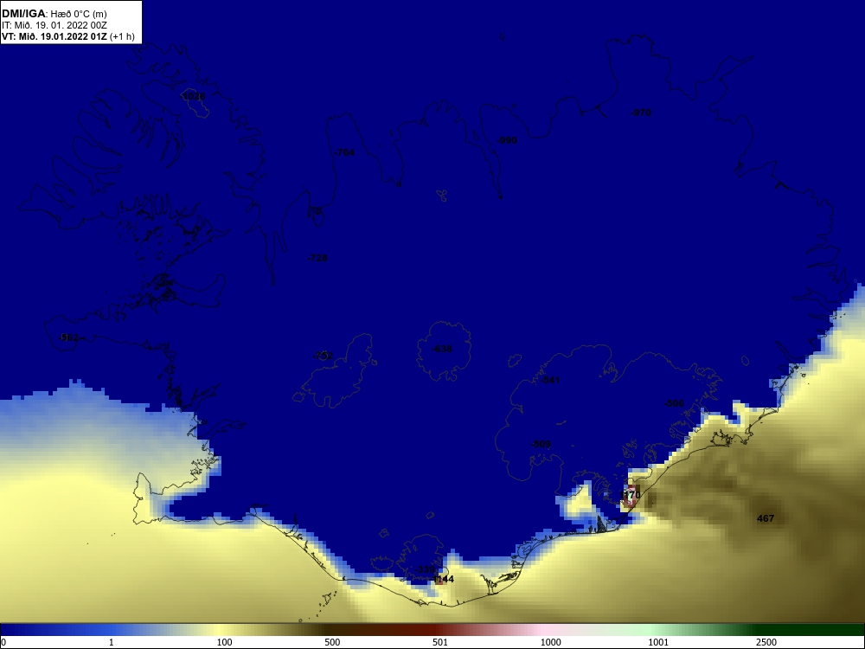Viewport: 865px width, 649px height.
Task: Select the map value "-764"
Action: click(344, 152)
